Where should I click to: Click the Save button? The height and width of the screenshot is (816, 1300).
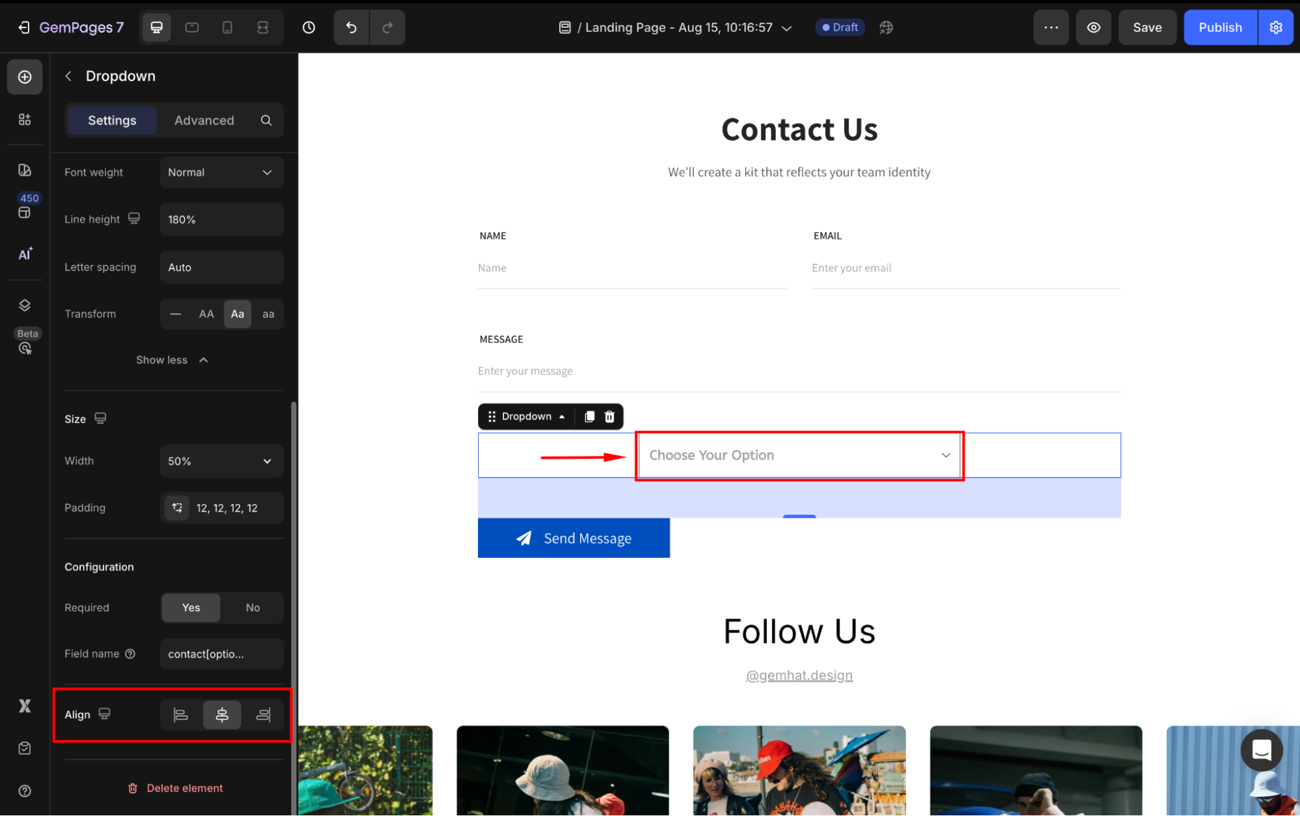1147,27
